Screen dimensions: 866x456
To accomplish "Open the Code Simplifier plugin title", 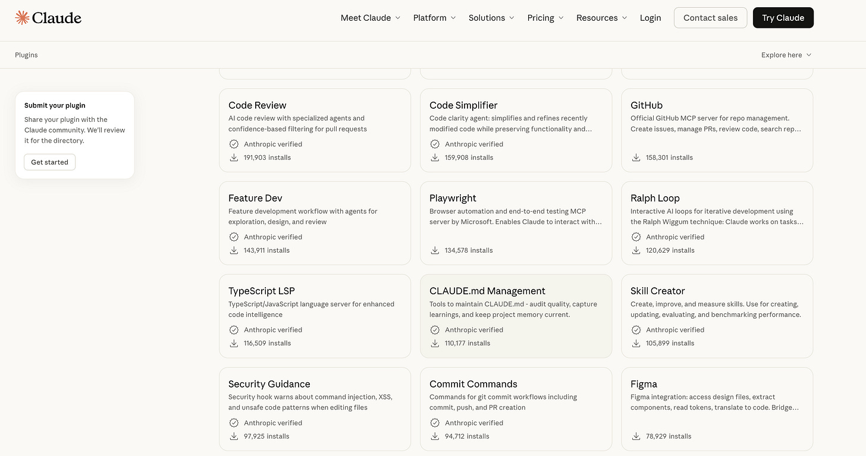I will 463,105.
